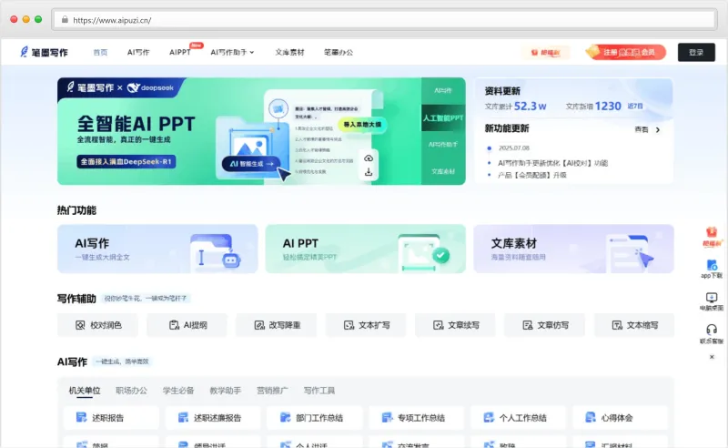This screenshot has width=728, height=448.
Task: Click the cloud upload icon in the banner
Action: tap(369, 158)
